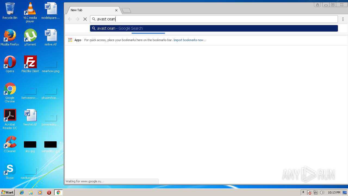Select the phaseshoe... file icon

click(51, 94)
